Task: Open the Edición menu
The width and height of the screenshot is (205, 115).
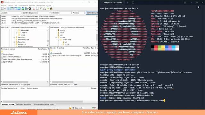Action: point(11,6)
